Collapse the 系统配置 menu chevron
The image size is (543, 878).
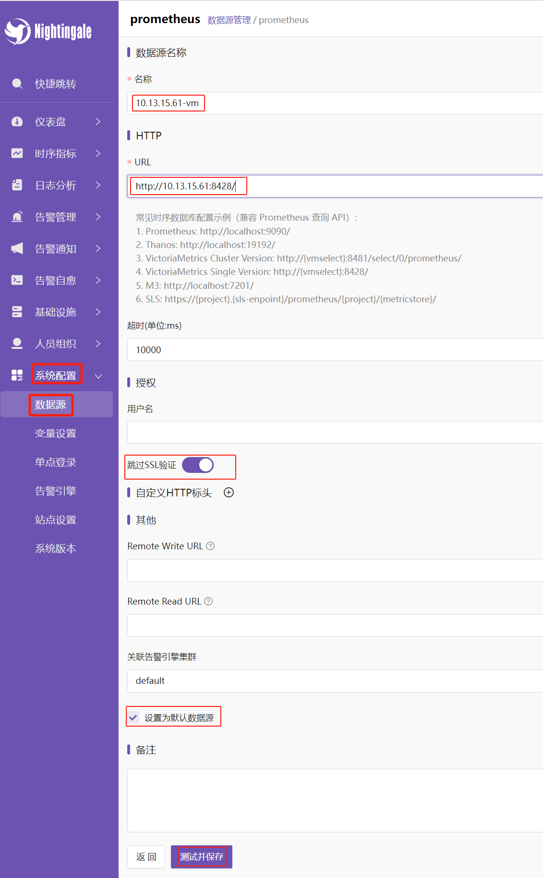click(98, 376)
